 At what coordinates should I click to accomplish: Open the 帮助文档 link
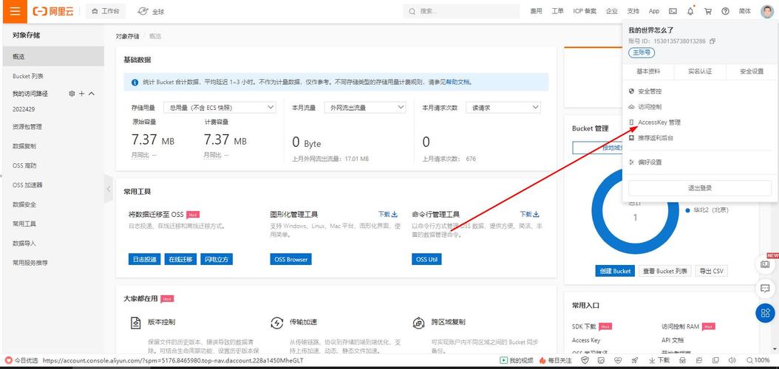click(x=457, y=83)
